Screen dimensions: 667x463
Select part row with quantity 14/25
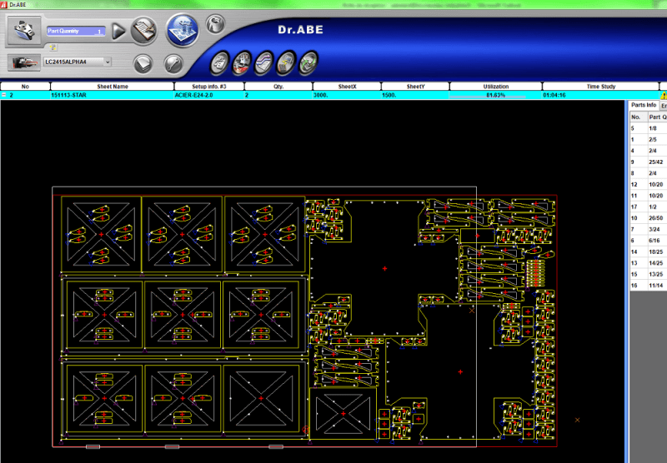pos(648,263)
